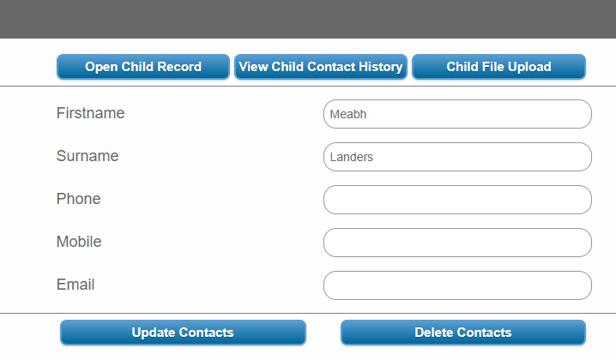Click the Mobile label text
This screenshot has width=616, height=360.
pyautogui.click(x=79, y=242)
